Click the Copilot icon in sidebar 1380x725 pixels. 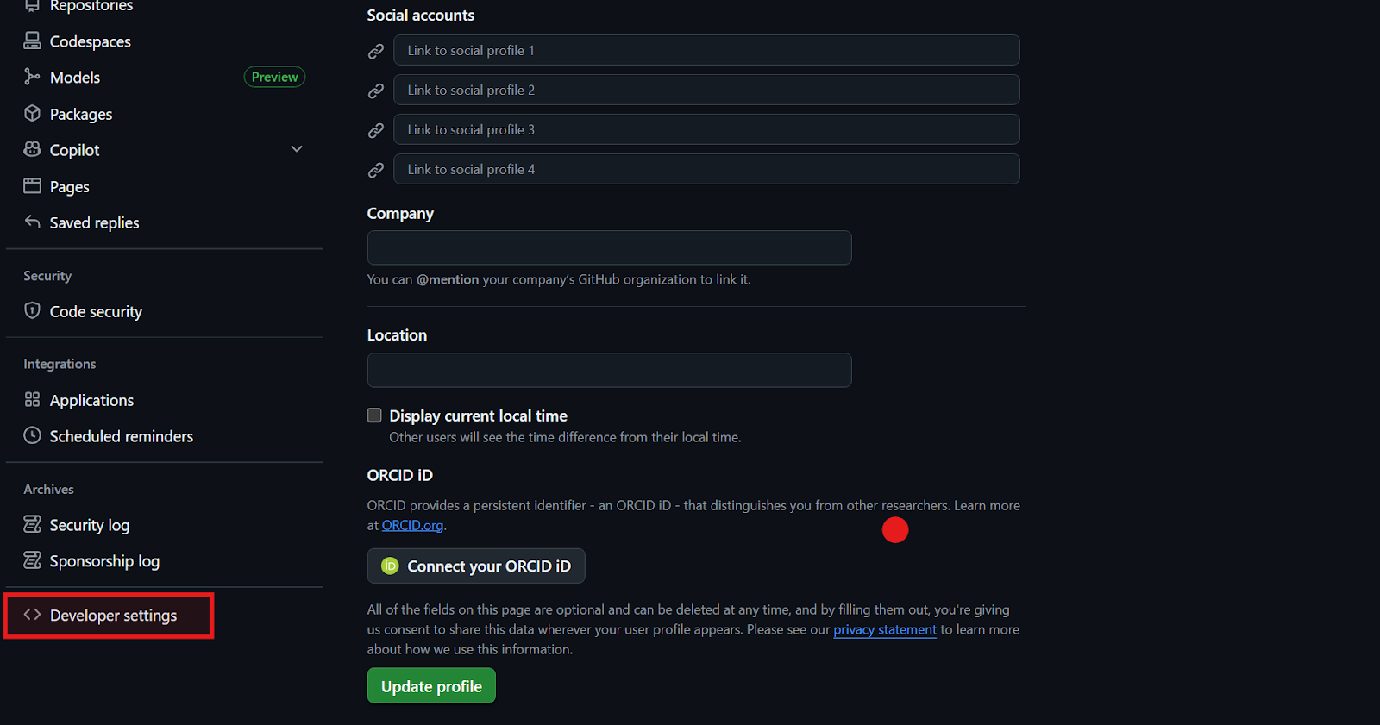[x=32, y=149]
